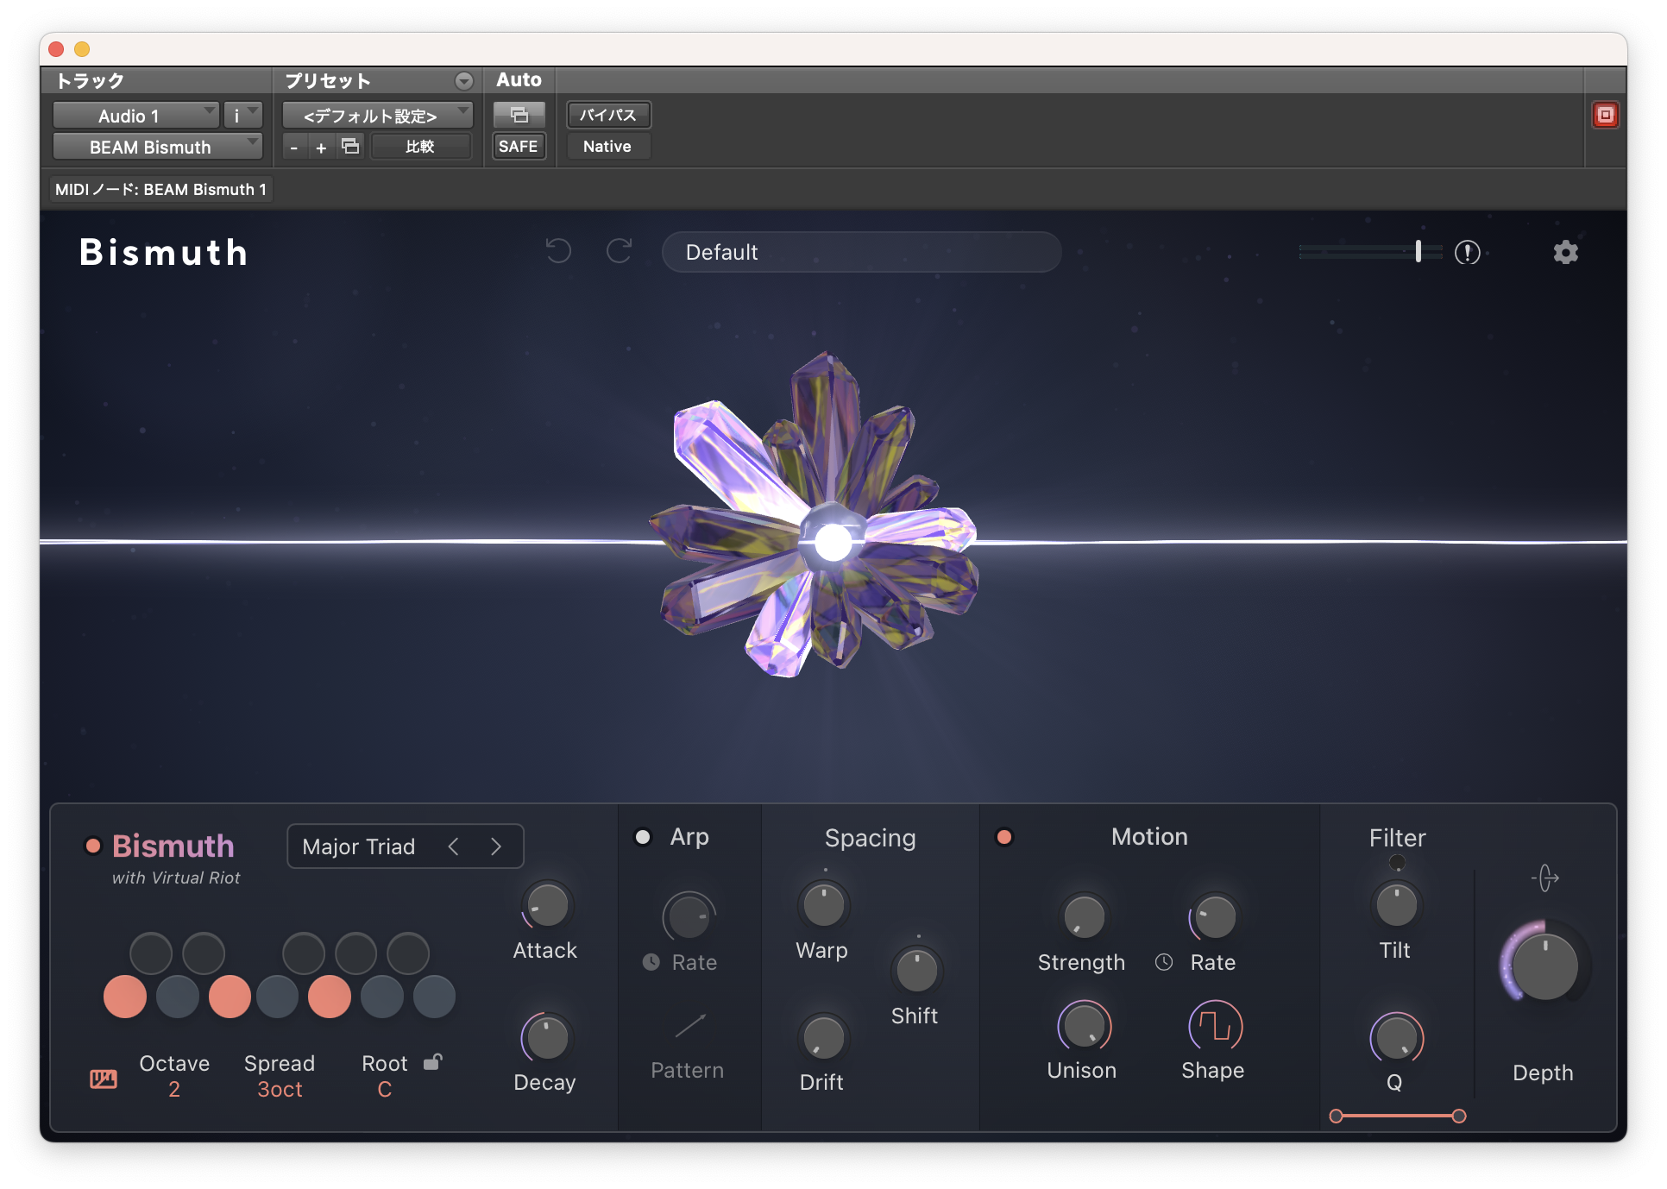Change the Spread value 3oct
Viewport: 1667px width, 1189px height.
(x=280, y=1090)
